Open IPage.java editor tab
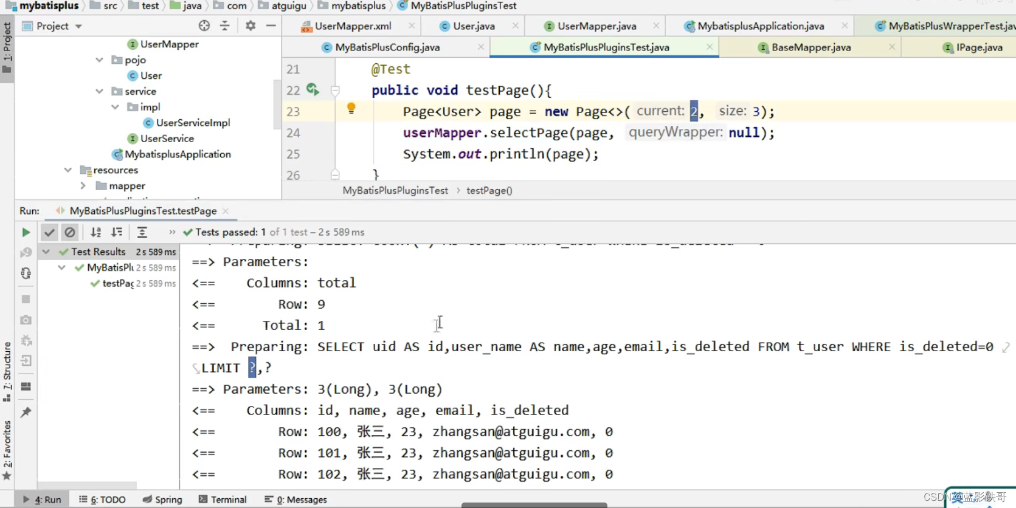The image size is (1016, 508). [973, 47]
